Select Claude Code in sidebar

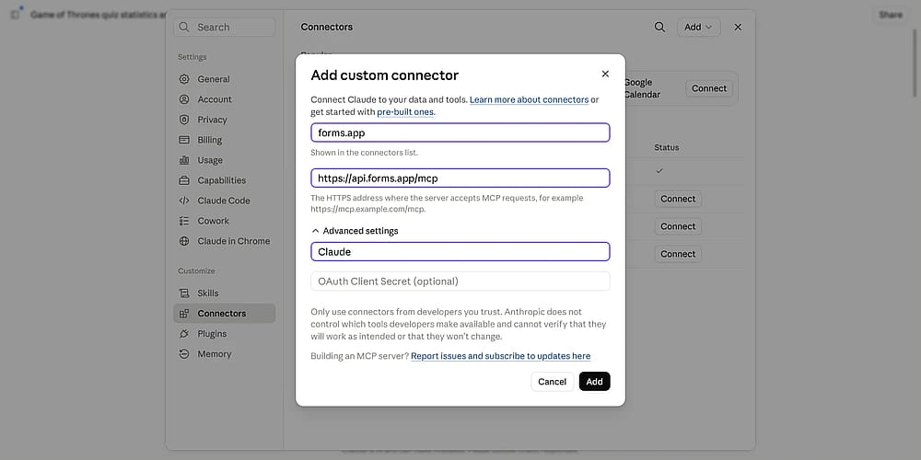(x=225, y=201)
